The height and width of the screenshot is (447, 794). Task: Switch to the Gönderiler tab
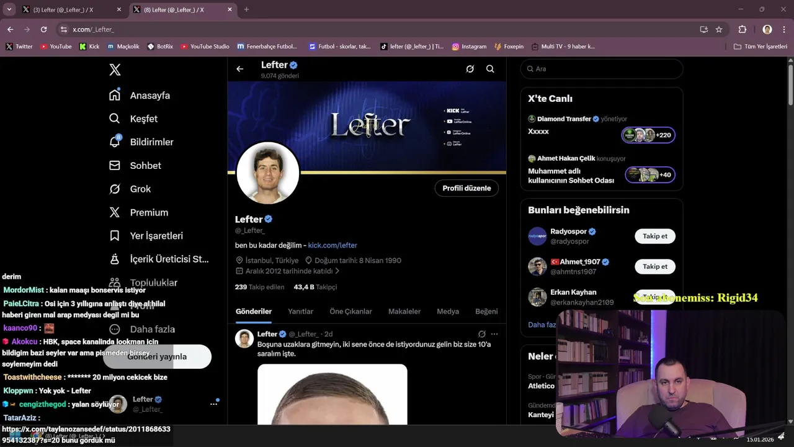pos(254,311)
